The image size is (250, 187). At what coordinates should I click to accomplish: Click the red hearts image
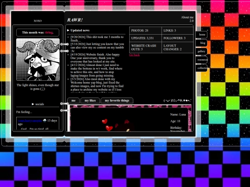[107, 125]
